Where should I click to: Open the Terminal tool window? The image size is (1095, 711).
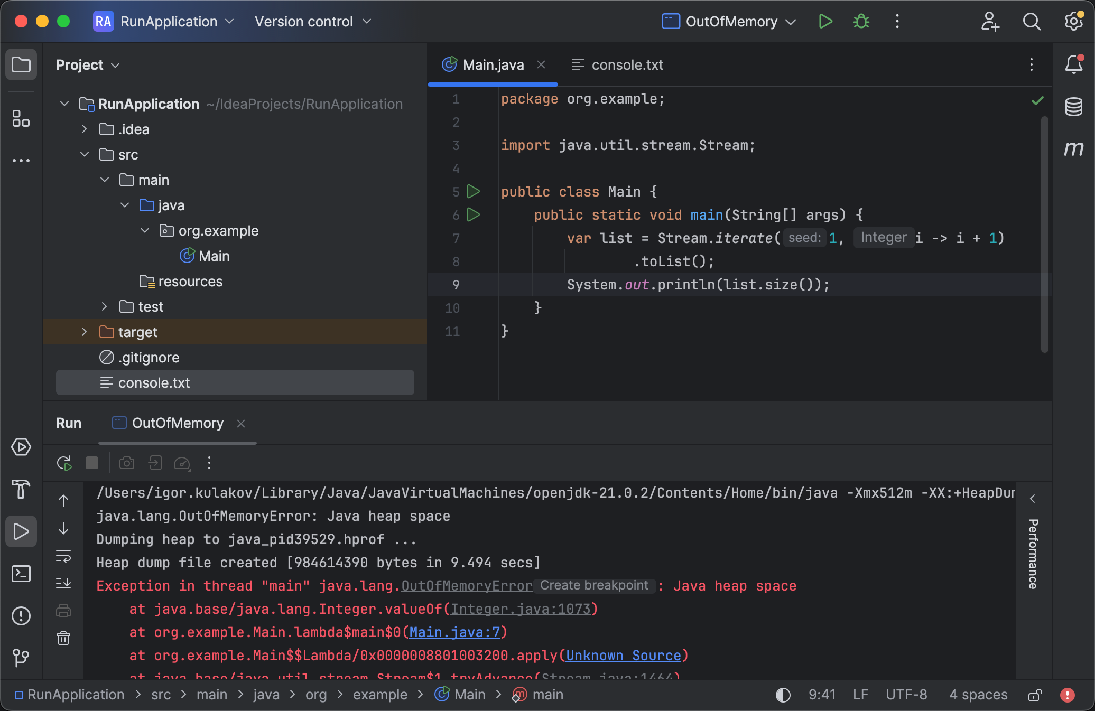tap(21, 574)
